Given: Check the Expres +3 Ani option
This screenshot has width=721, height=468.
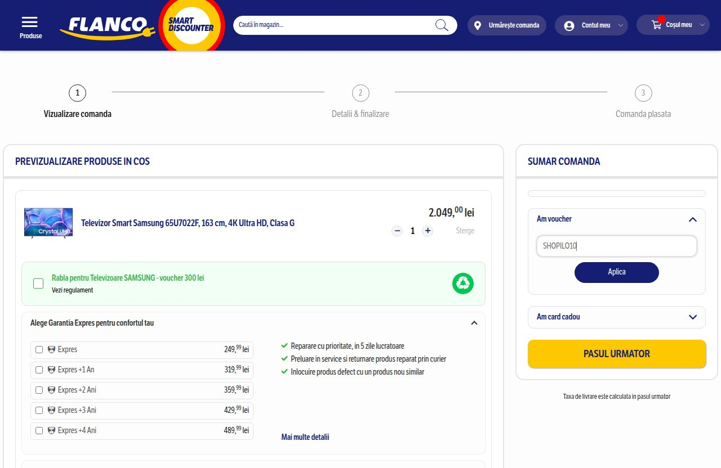Looking at the screenshot, I should tap(39, 410).
